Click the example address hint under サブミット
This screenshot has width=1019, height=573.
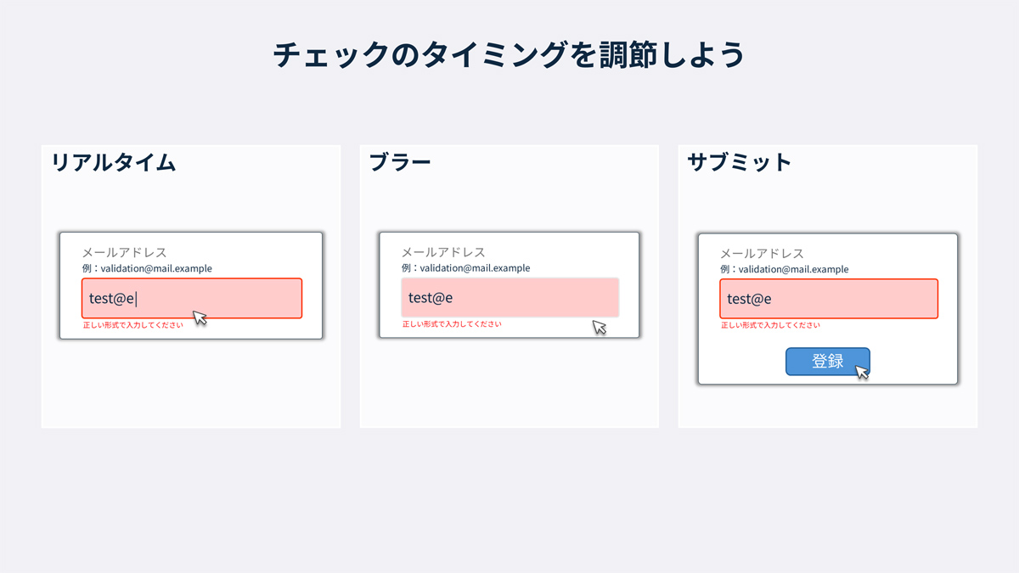(x=785, y=269)
